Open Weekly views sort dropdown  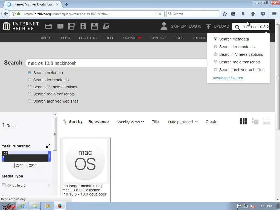tap(130, 122)
